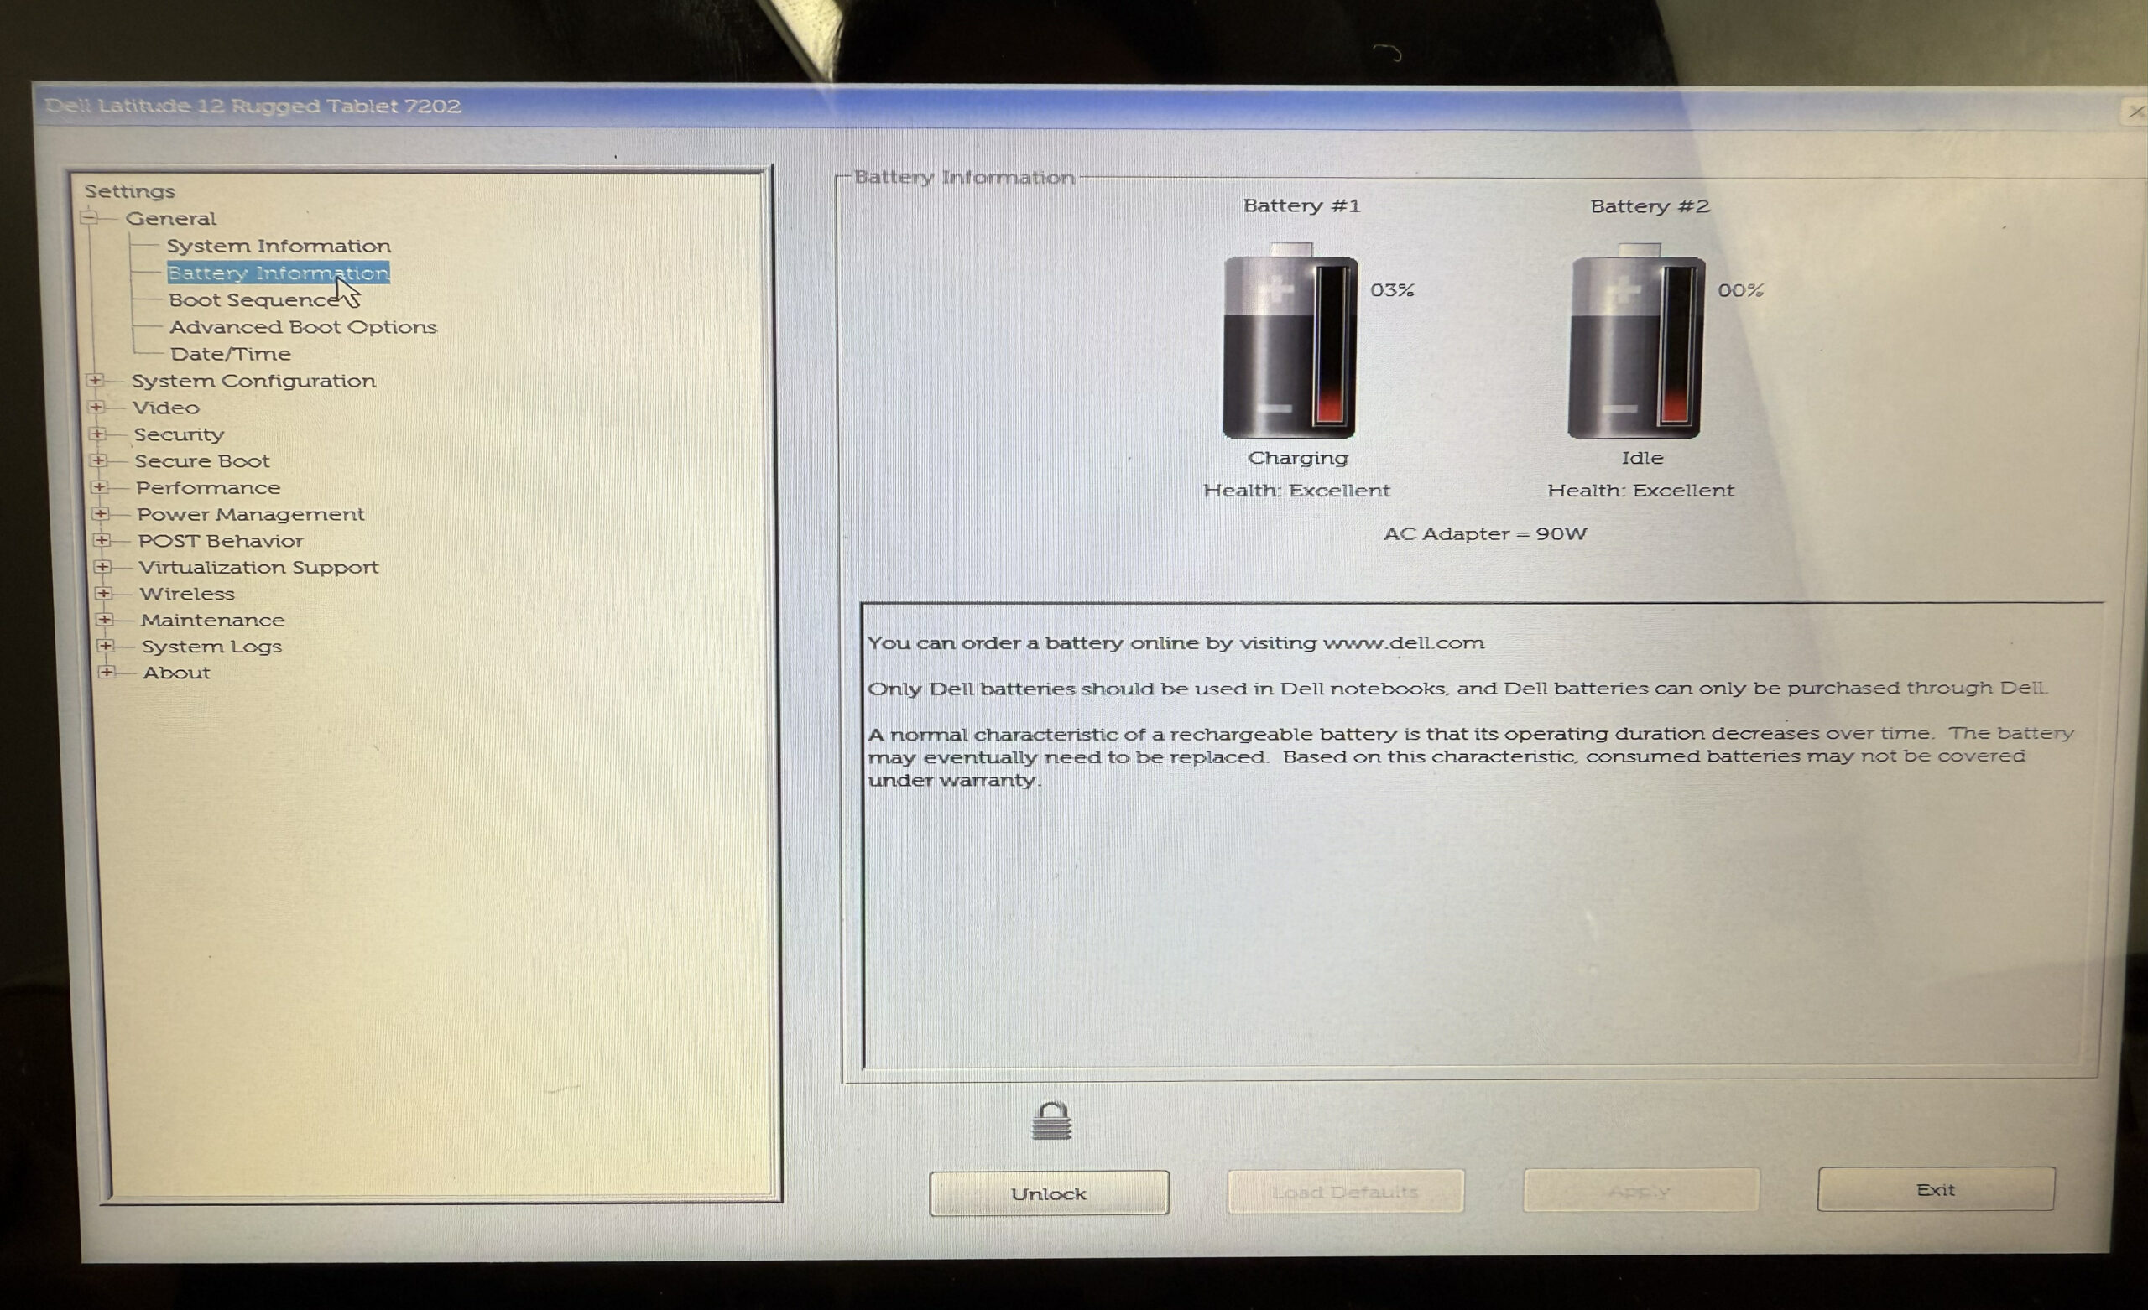Click the Idle status text
The width and height of the screenshot is (2148, 1310).
1642,458
